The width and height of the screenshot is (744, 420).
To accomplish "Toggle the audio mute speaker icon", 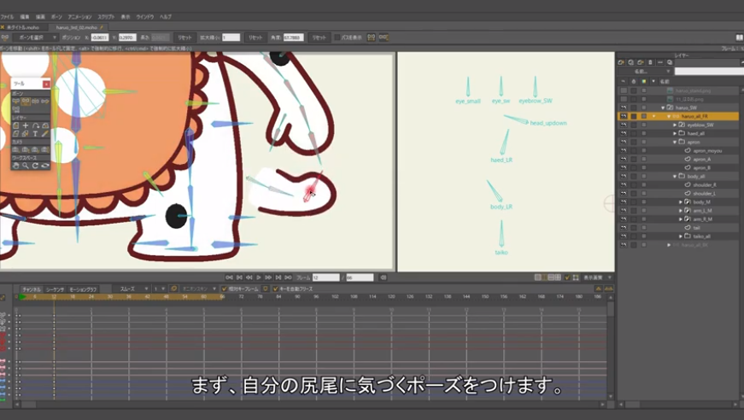I will coord(383,277).
